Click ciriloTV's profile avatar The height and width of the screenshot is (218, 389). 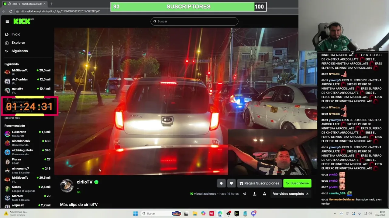click(67, 186)
